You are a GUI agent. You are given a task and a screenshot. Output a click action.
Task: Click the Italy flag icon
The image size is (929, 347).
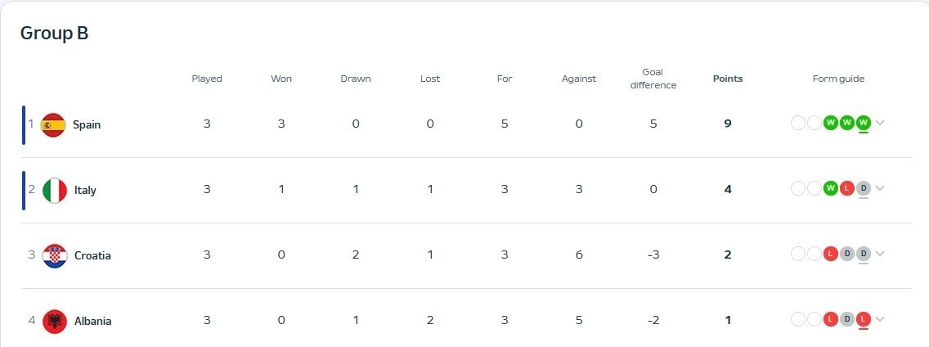pyautogui.click(x=54, y=190)
